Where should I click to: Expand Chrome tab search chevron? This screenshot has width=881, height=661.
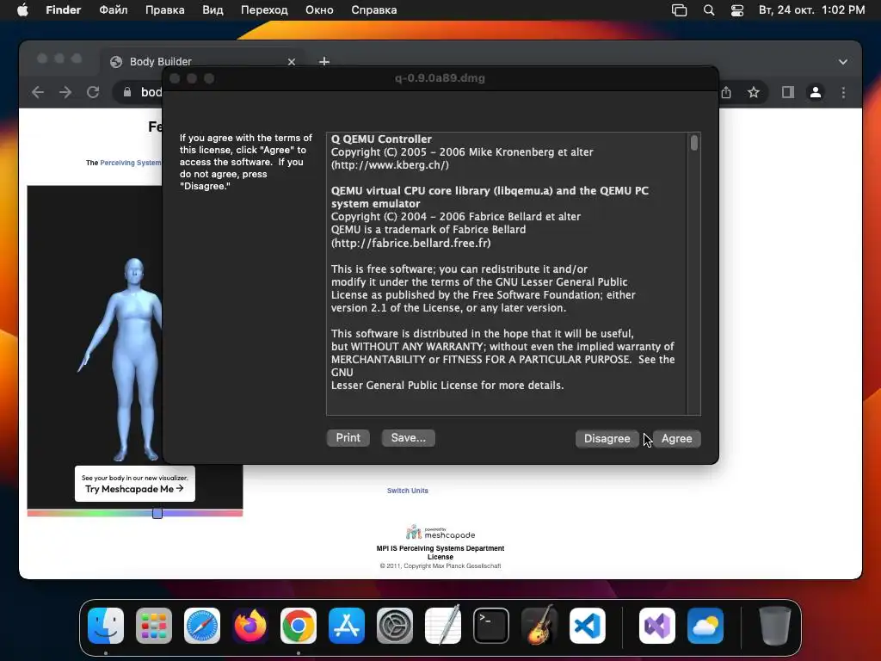pos(843,62)
